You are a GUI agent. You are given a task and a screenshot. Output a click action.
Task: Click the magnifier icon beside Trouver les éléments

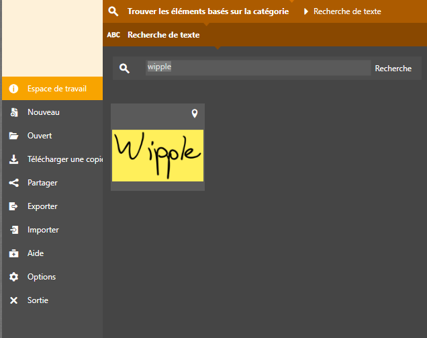click(x=113, y=11)
